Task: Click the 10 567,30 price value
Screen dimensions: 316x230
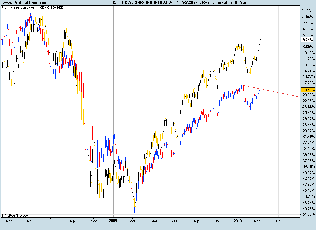Action: [x=185, y=3]
